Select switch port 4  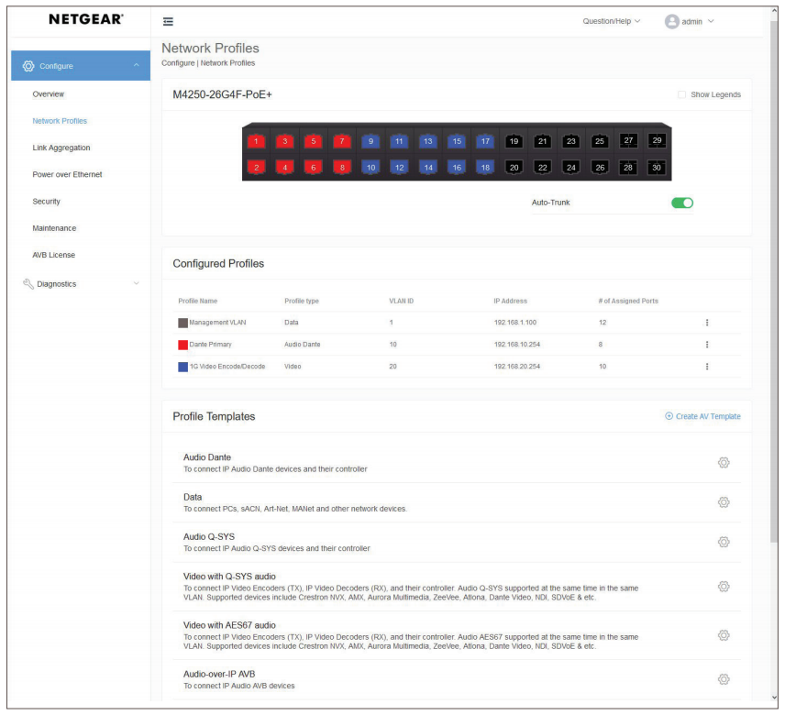[x=285, y=167]
